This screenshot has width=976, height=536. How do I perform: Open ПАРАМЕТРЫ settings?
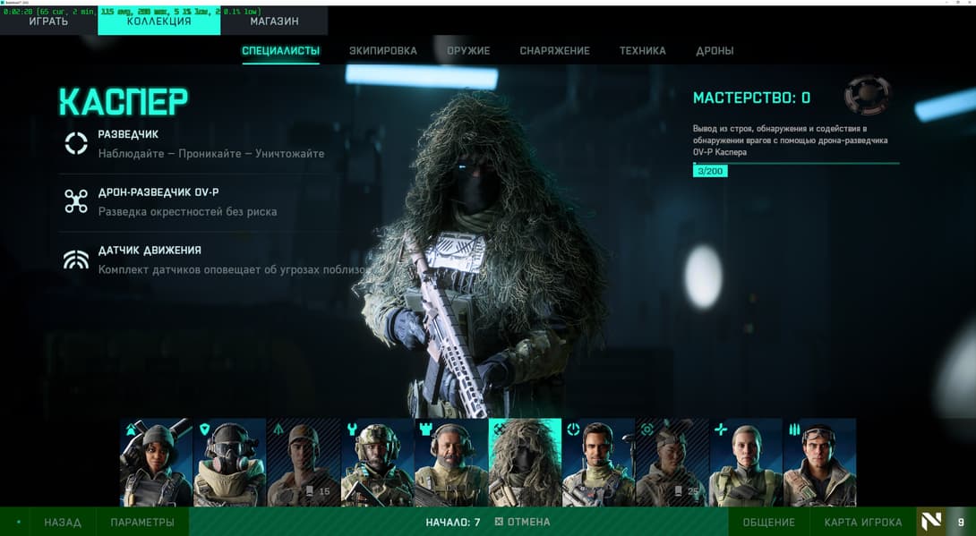tap(142, 523)
